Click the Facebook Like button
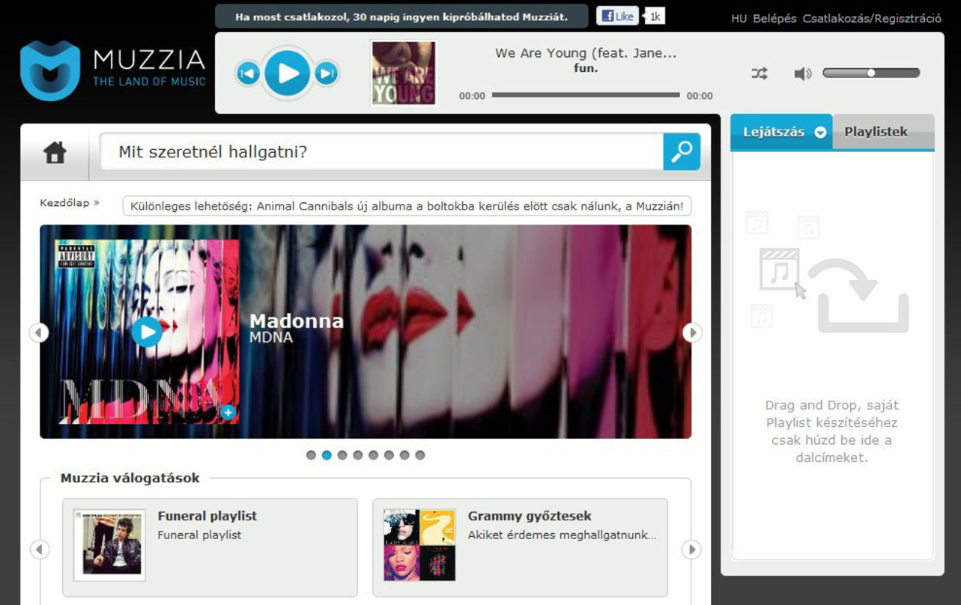This screenshot has width=961, height=605. click(618, 16)
